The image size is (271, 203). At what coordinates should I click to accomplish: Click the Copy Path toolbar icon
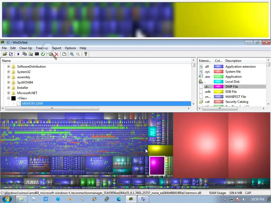(25, 54)
